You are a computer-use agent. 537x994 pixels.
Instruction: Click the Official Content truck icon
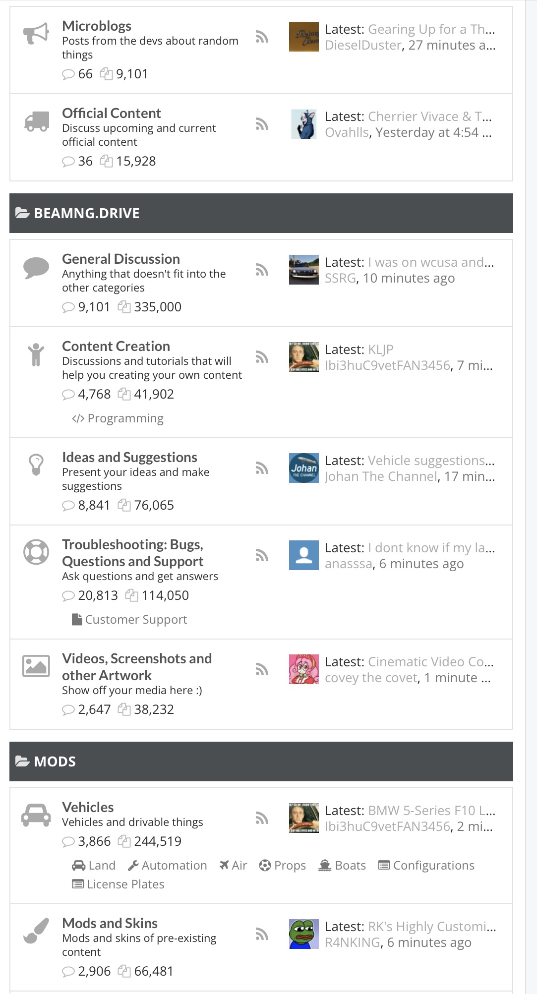pos(37,121)
